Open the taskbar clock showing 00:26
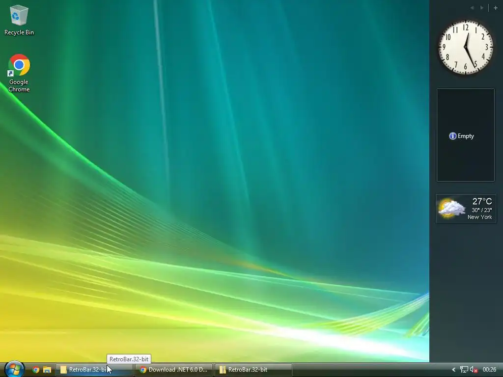Viewport: 503px width, 377px height. tap(489, 370)
